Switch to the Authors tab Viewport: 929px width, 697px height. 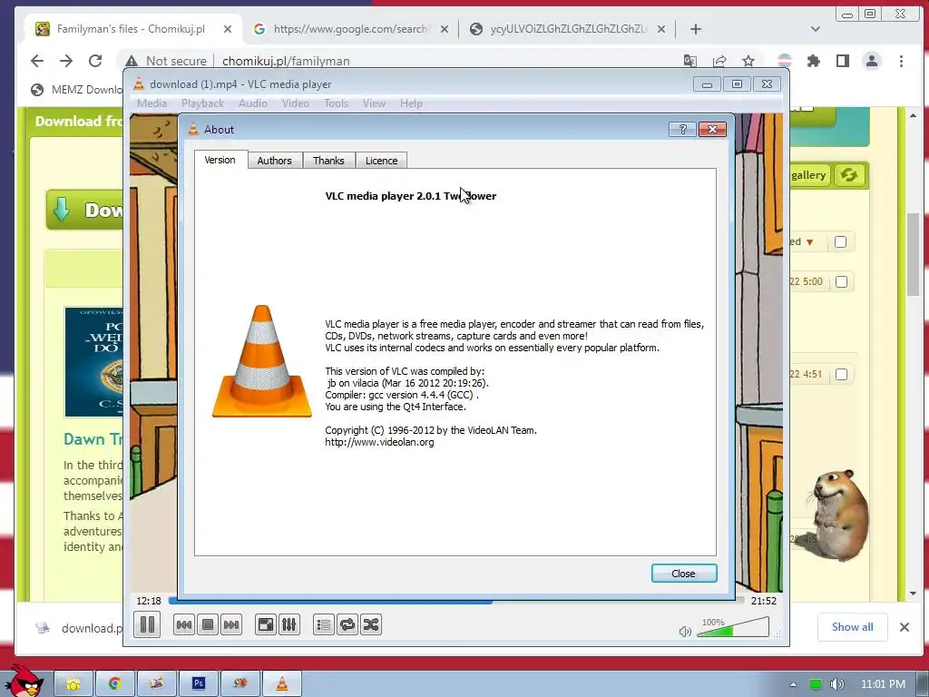274,161
